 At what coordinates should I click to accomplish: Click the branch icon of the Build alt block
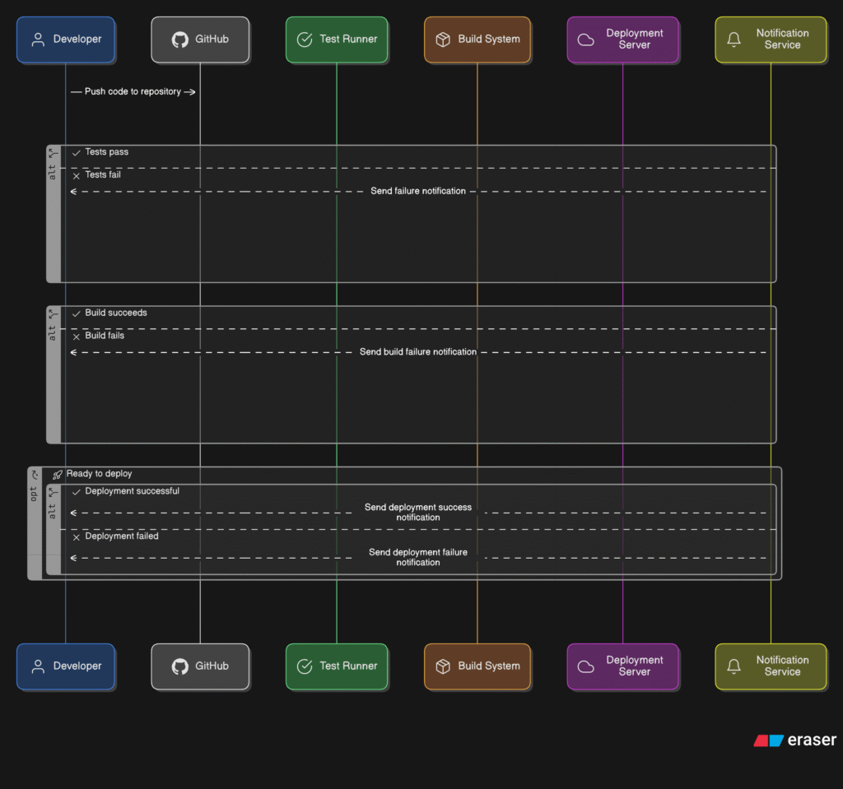point(53,314)
